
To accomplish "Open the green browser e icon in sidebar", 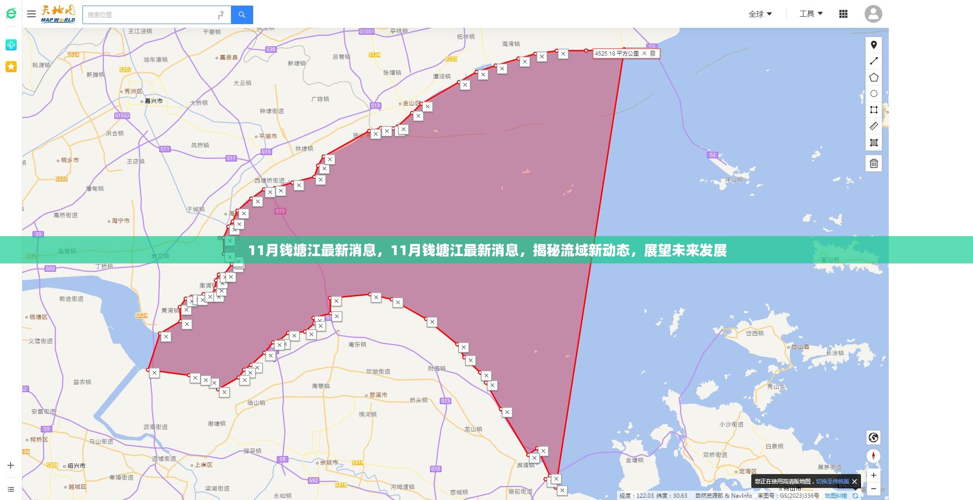I will (11, 14).
